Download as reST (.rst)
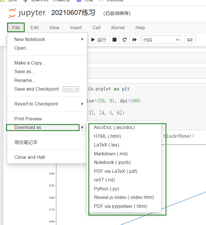The height and width of the screenshot is (225, 206). point(124,180)
